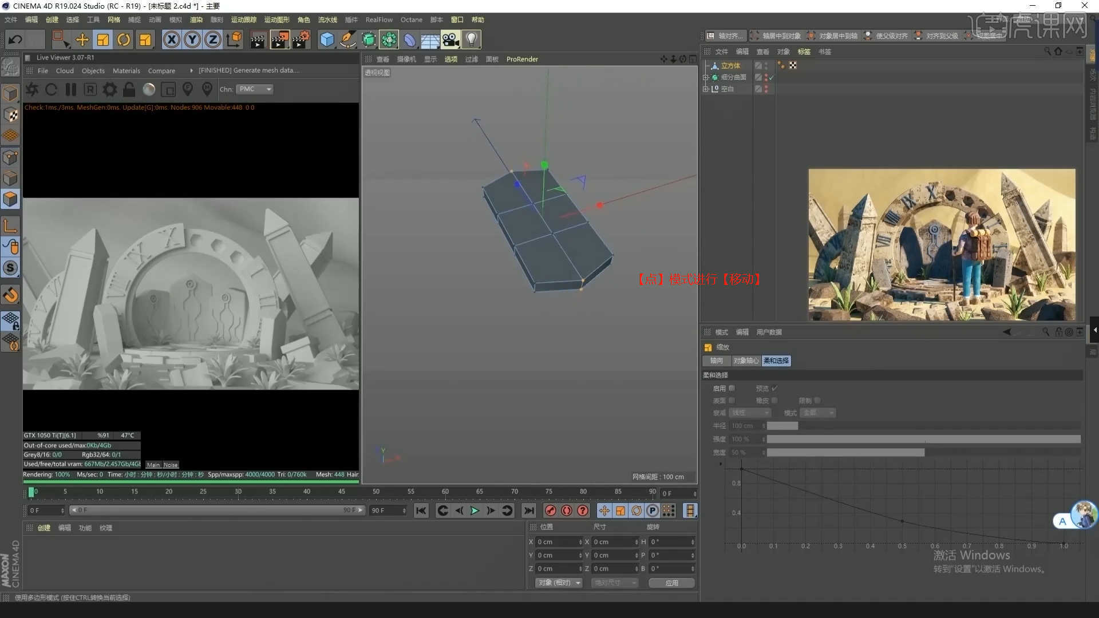This screenshot has height=618, width=1099.
Task: Open Live Viewer settings gear
Action: [x=109, y=89]
